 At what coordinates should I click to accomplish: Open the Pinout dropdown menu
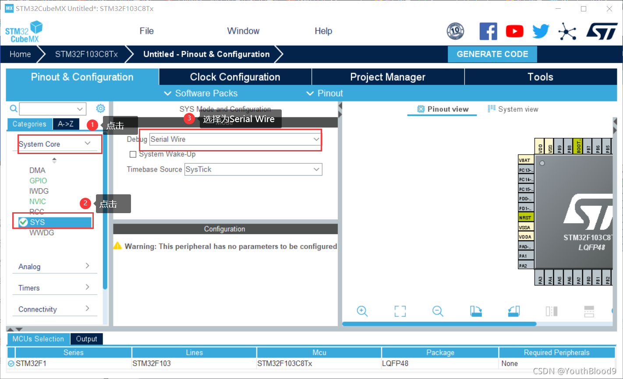pos(325,93)
